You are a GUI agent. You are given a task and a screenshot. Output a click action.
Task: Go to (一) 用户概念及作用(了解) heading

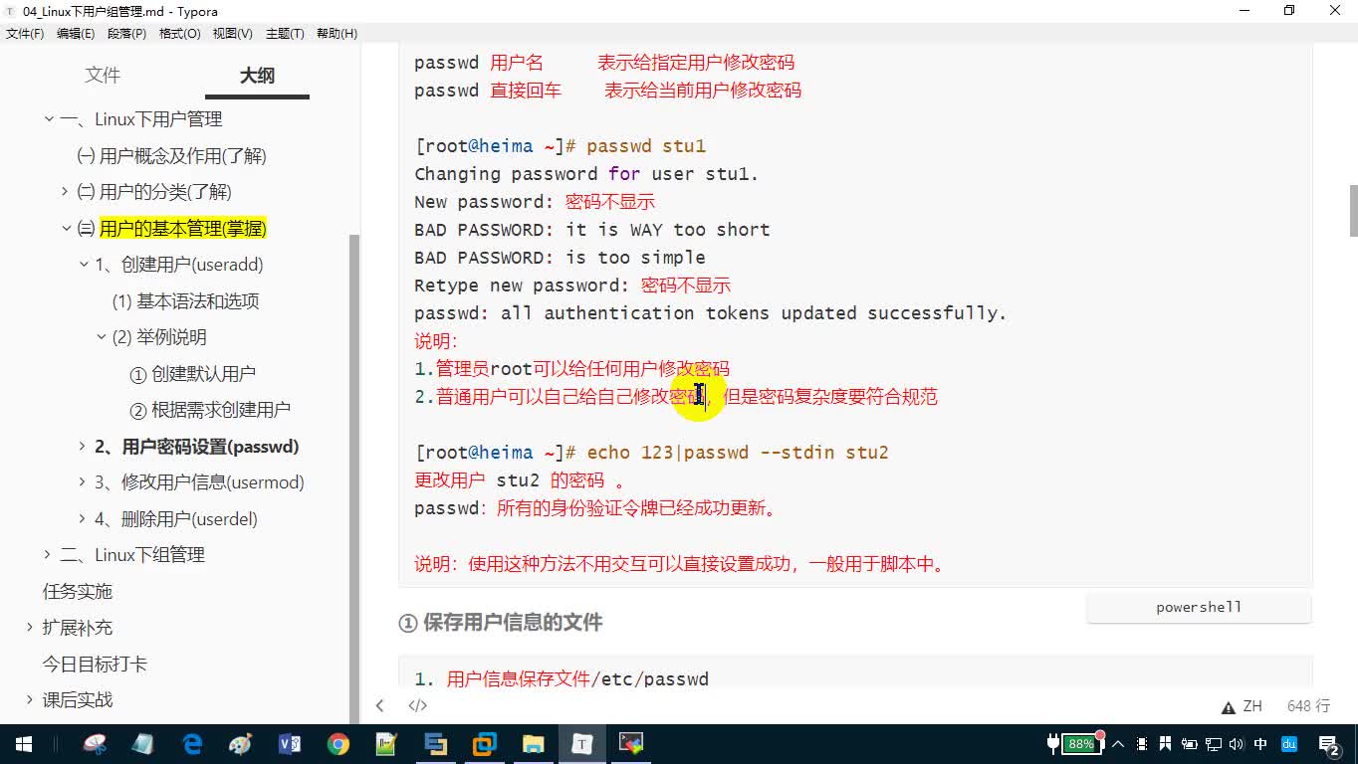171,156
